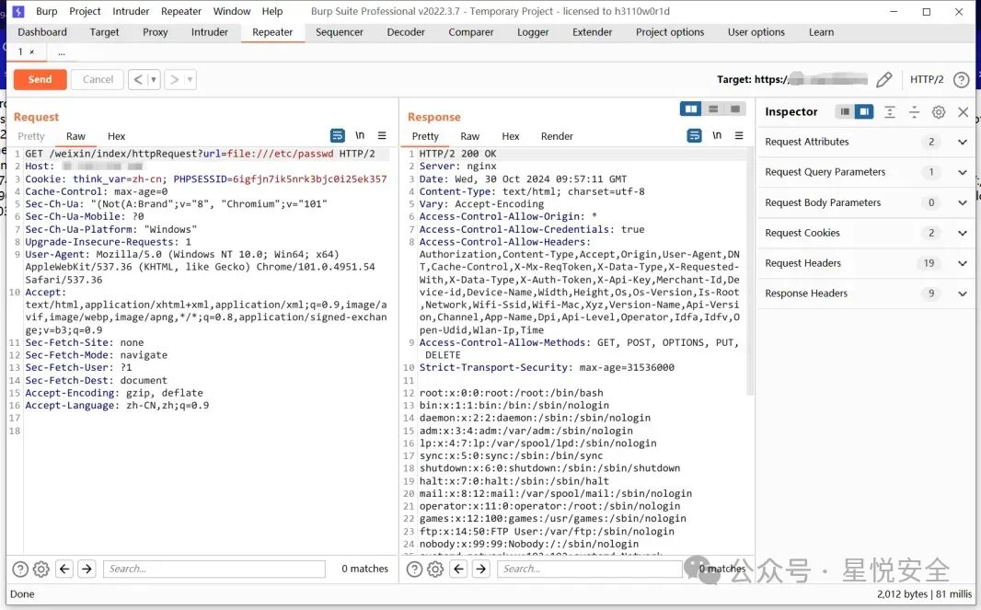Open the Sequencer tab
Viewport: 981px width, 610px height.
[x=339, y=32]
